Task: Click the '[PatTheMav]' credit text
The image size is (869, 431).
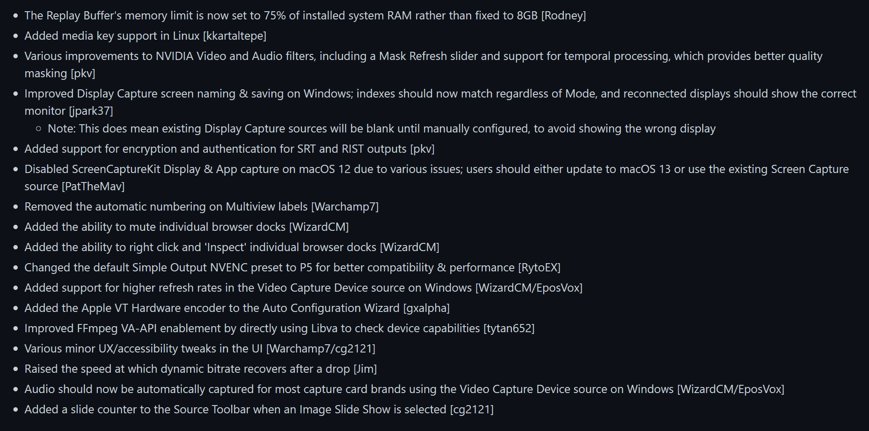Action: (x=93, y=186)
